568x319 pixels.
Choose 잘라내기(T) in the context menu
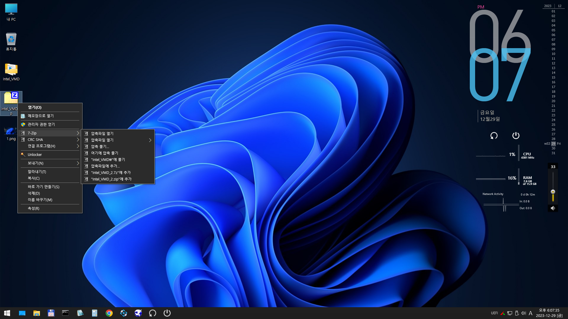50,172
